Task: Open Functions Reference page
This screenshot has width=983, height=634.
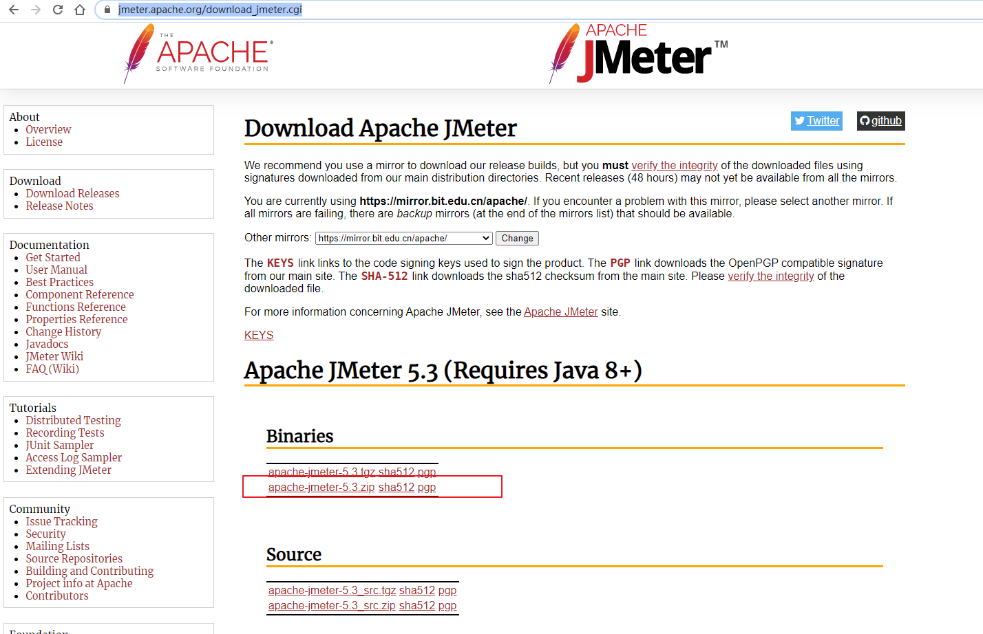Action: point(76,307)
